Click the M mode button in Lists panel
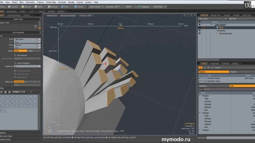255x143 pixels. pyautogui.click(x=208, y=68)
